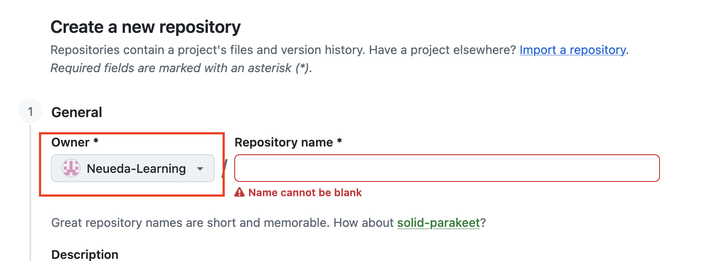This screenshot has width=705, height=261.
Task: Click the red warning triangle icon
Action: coord(239,192)
